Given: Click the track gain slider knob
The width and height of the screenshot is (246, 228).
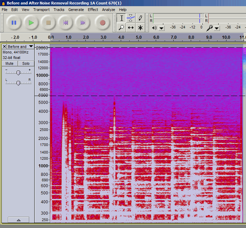Looking at the screenshot, I should coord(18,72).
